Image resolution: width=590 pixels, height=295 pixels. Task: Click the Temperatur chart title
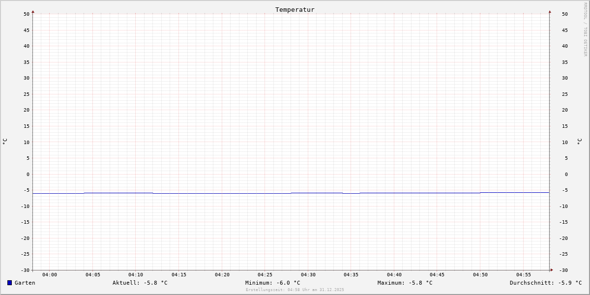(x=295, y=9)
